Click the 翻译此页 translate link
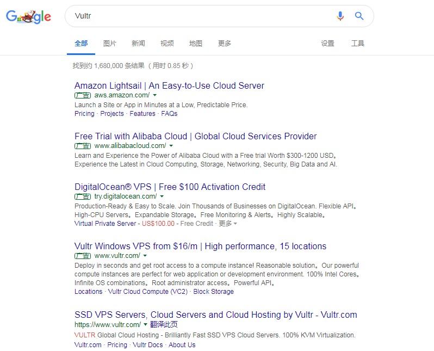 tap(164, 324)
